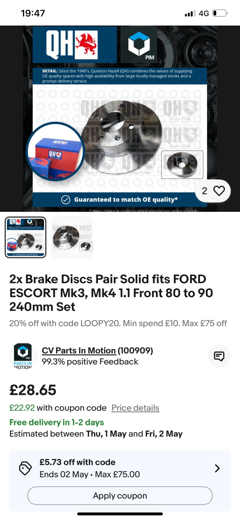Select the first product thumbnail
240x520 pixels.
[26, 237]
